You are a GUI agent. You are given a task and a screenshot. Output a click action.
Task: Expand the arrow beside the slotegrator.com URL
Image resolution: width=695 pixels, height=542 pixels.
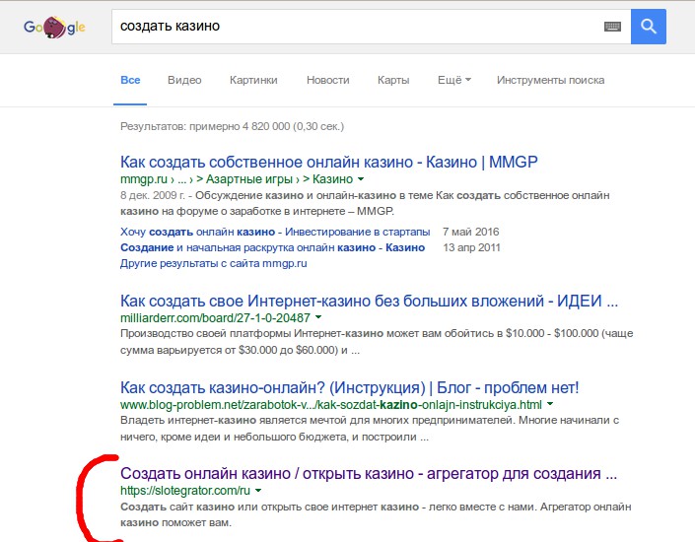pyautogui.click(x=258, y=491)
